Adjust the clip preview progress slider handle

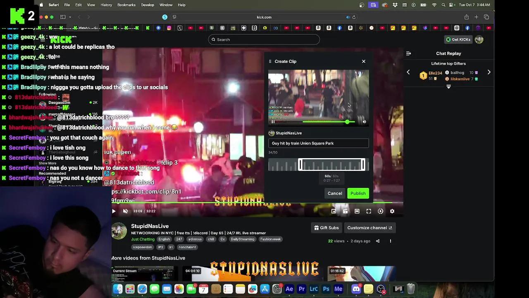[x=347, y=122]
